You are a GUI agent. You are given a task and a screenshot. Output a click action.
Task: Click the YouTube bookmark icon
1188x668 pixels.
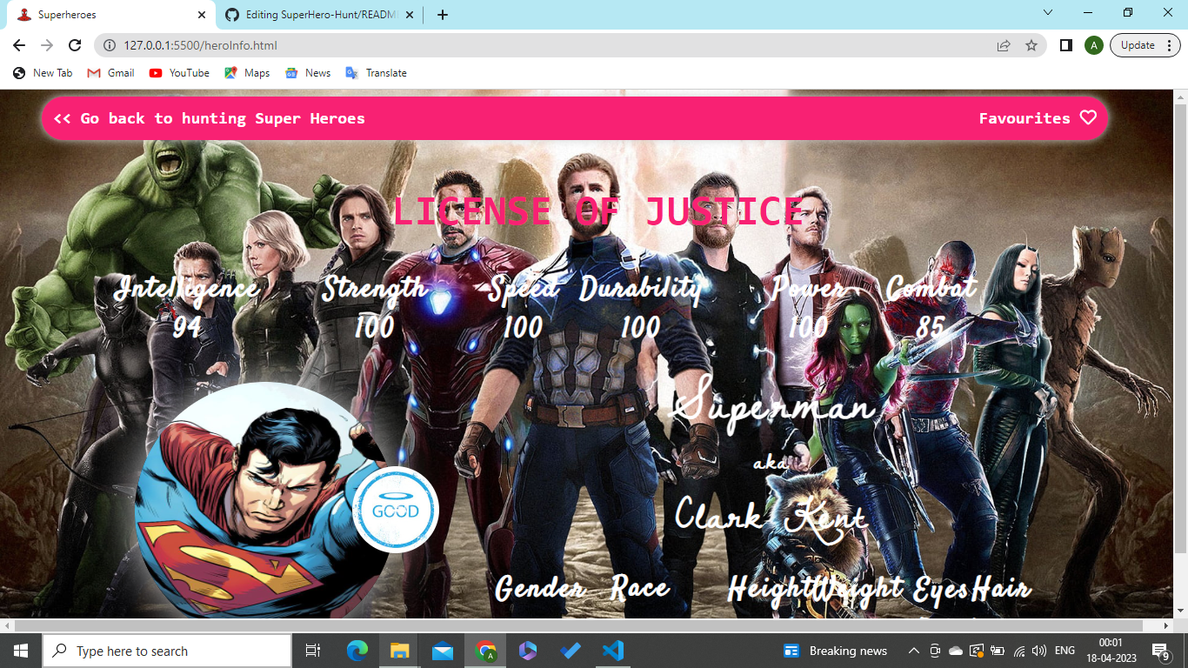tap(156, 73)
